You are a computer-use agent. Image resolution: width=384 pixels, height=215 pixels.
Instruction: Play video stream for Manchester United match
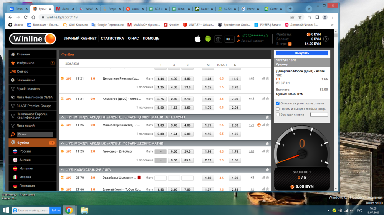(x=259, y=125)
